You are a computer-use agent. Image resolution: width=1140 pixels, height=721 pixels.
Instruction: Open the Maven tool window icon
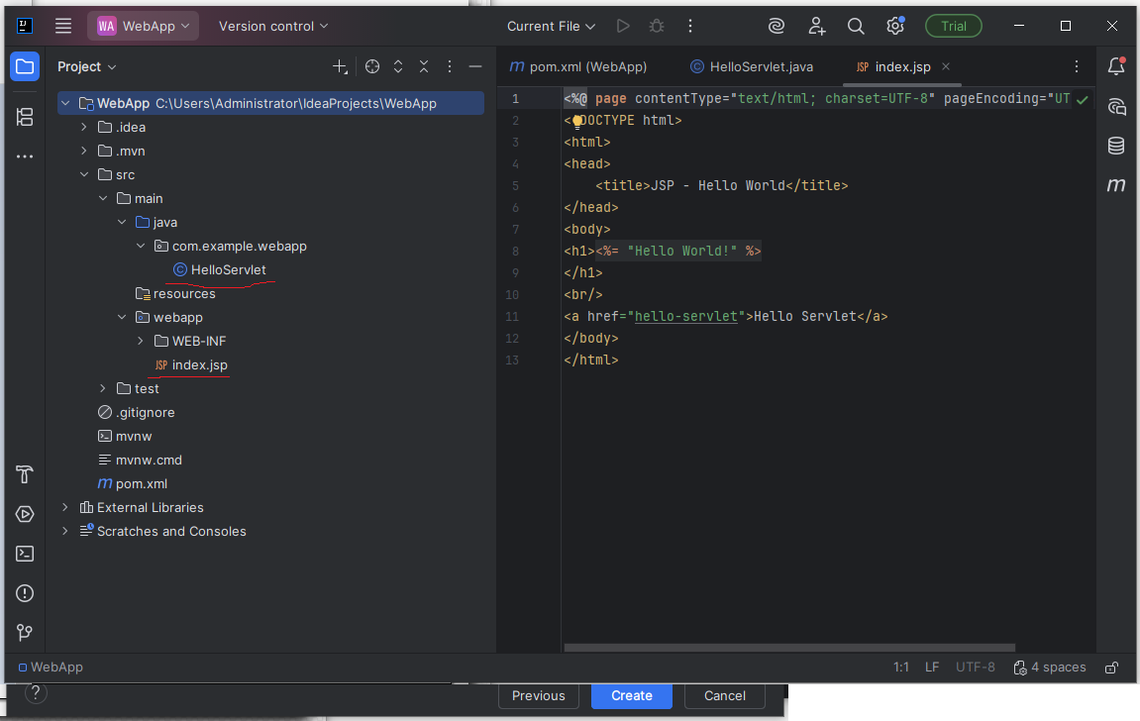tap(1116, 185)
